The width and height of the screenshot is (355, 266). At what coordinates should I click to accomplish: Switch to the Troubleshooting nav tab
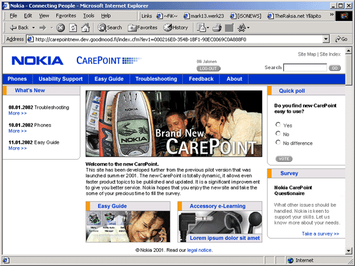tap(156, 79)
